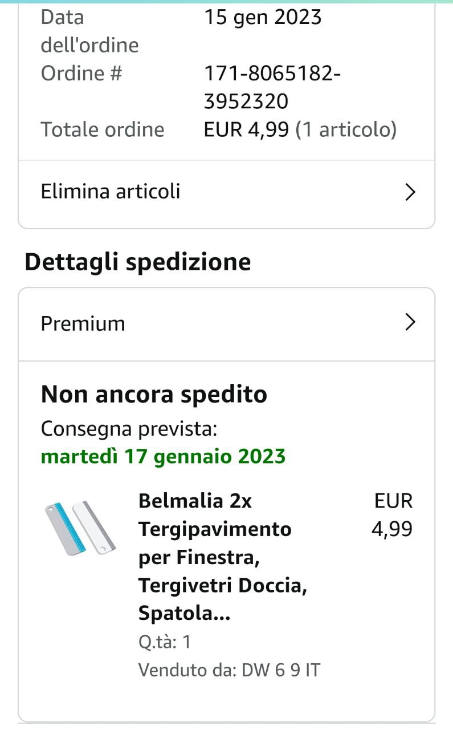Image resolution: width=453 pixels, height=730 pixels.
Task: Open the Belmalia 2x Tergipavimento product title
Action: coord(214,529)
